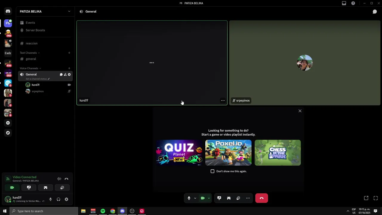
Task: Open general text channel
Action: 45,59
